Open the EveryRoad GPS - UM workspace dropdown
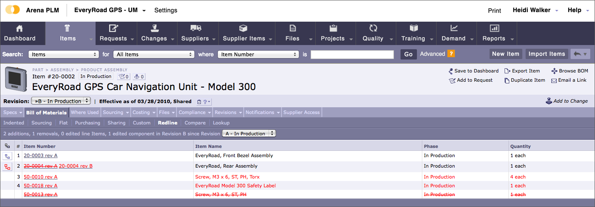The width and height of the screenshot is (595, 207). click(x=110, y=10)
